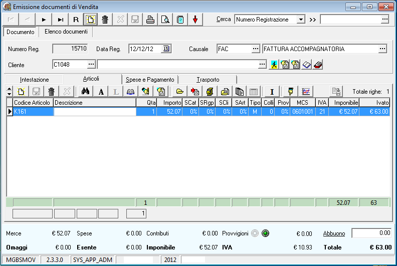Open the FATTURA ACCOMPAGNATORIA description lookup button
Viewport: 397px width, 266px height.
[382, 49]
